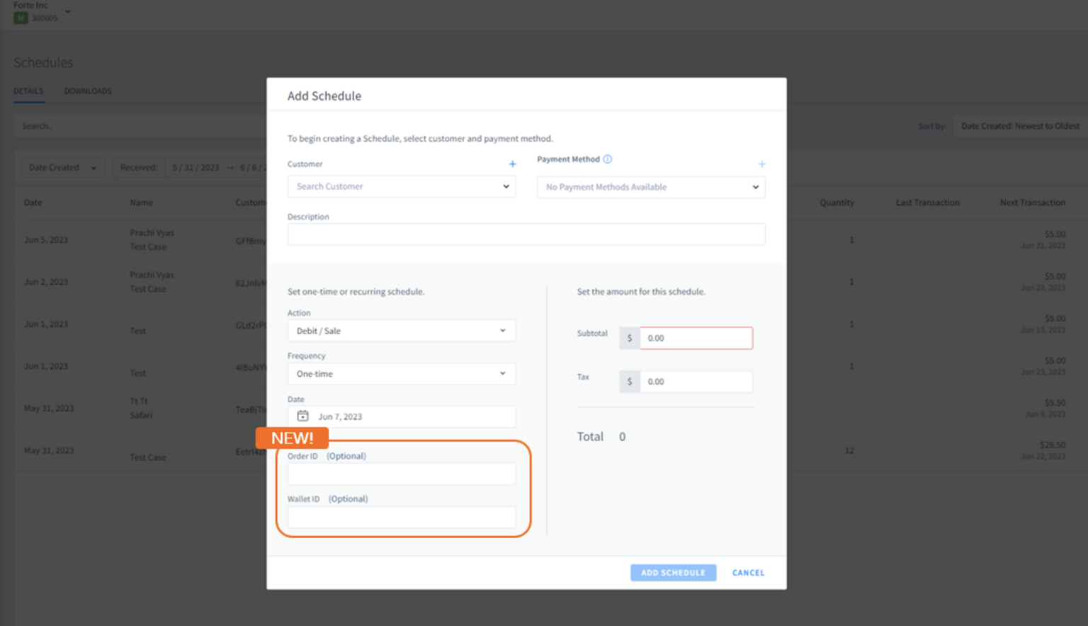Viewport: 1088px width, 626px height.
Task: Click the Cancel link
Action: point(748,572)
